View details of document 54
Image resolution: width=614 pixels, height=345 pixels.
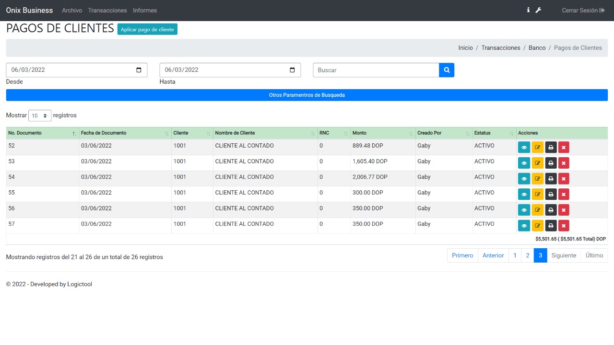[524, 179]
